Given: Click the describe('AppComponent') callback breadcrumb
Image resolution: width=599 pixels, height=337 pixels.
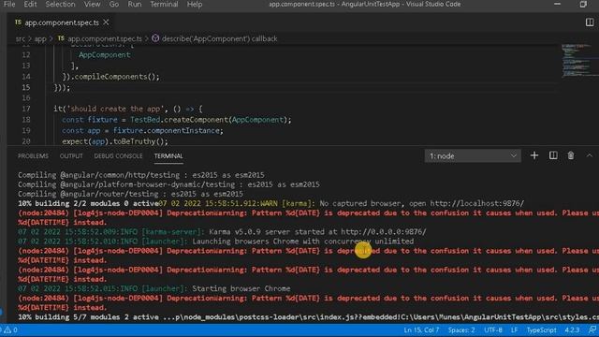Looking at the screenshot, I should tap(219, 38).
